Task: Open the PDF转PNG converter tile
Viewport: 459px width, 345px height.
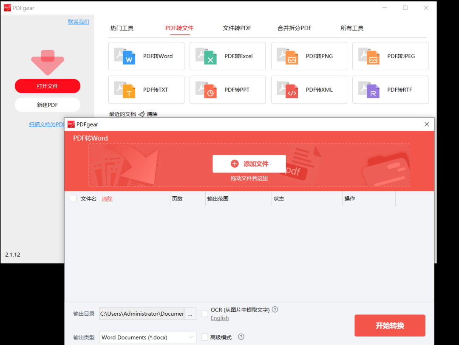Action: pyautogui.click(x=309, y=56)
